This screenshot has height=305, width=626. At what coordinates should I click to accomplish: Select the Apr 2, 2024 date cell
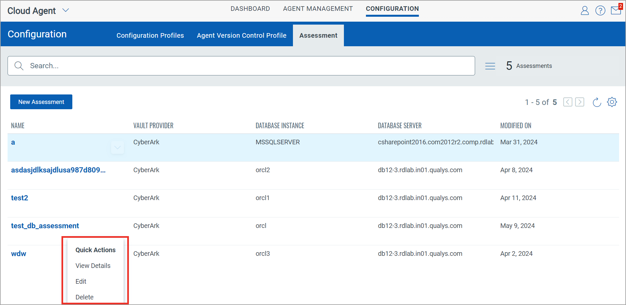(x=516, y=254)
